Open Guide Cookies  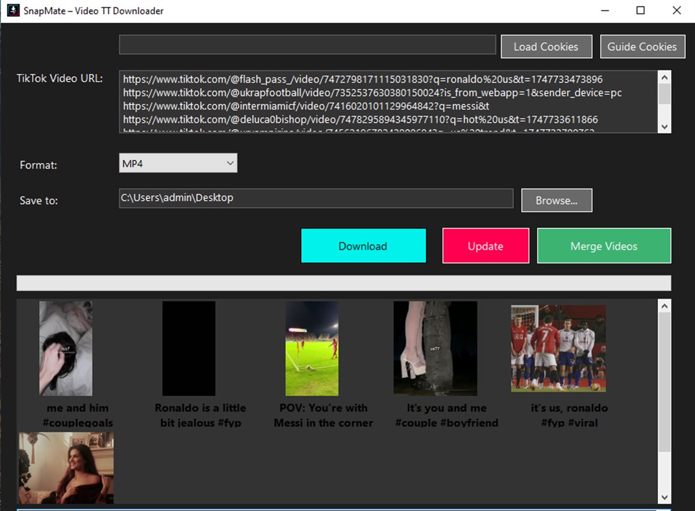(642, 46)
